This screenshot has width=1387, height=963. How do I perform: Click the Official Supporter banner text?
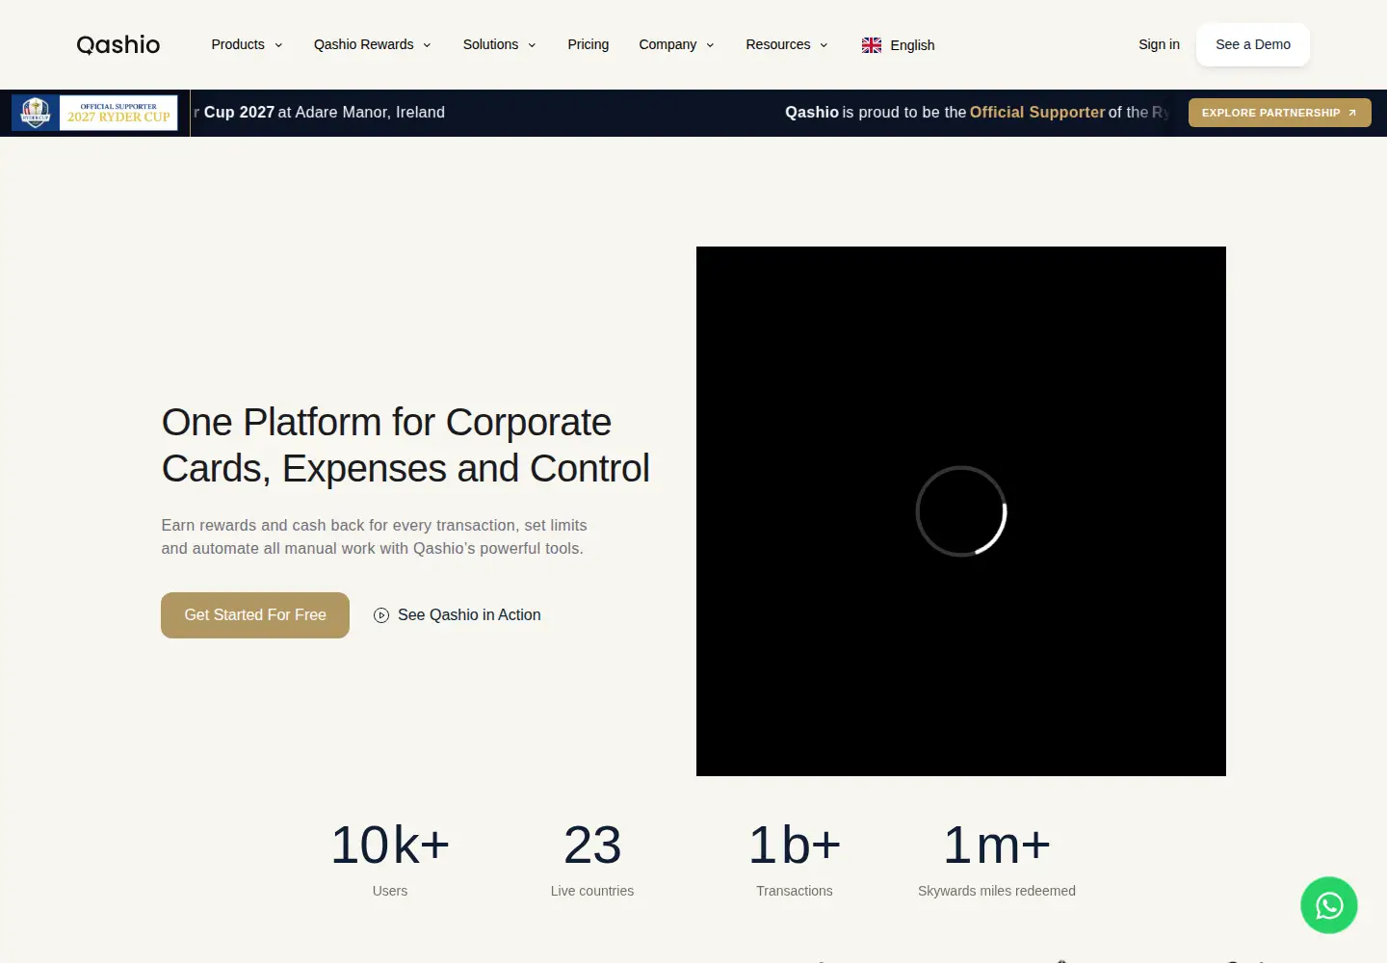(1037, 113)
